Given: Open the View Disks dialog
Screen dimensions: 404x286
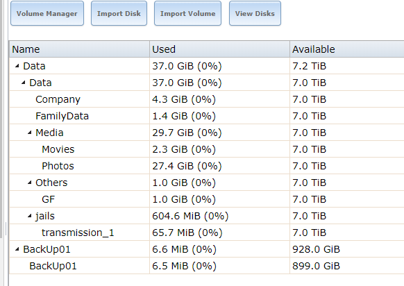Looking at the screenshot, I should pos(255,13).
